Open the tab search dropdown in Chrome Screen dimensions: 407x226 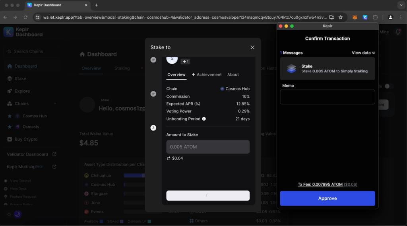(401, 5)
